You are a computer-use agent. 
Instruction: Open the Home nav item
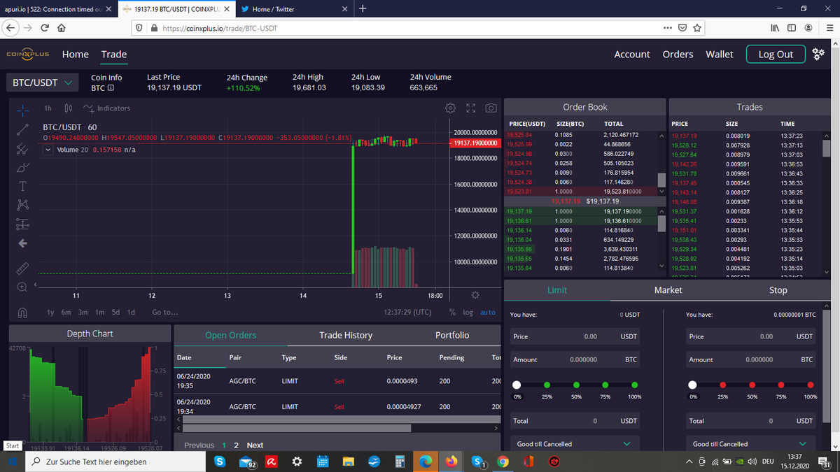[76, 54]
